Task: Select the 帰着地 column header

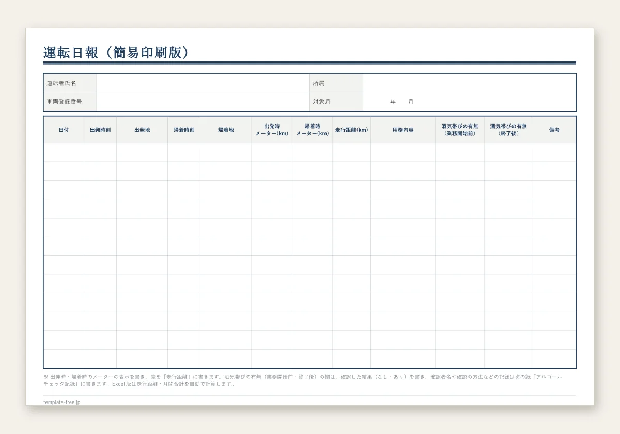Action: (226, 130)
